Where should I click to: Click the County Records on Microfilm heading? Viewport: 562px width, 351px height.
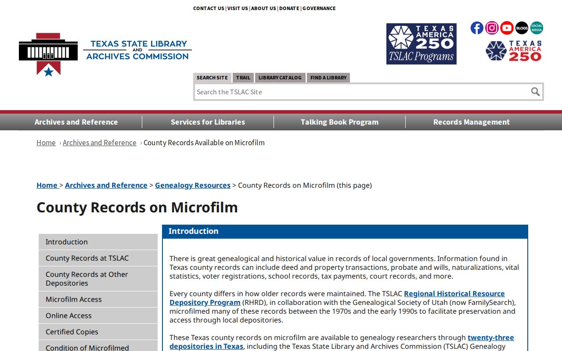click(x=137, y=207)
